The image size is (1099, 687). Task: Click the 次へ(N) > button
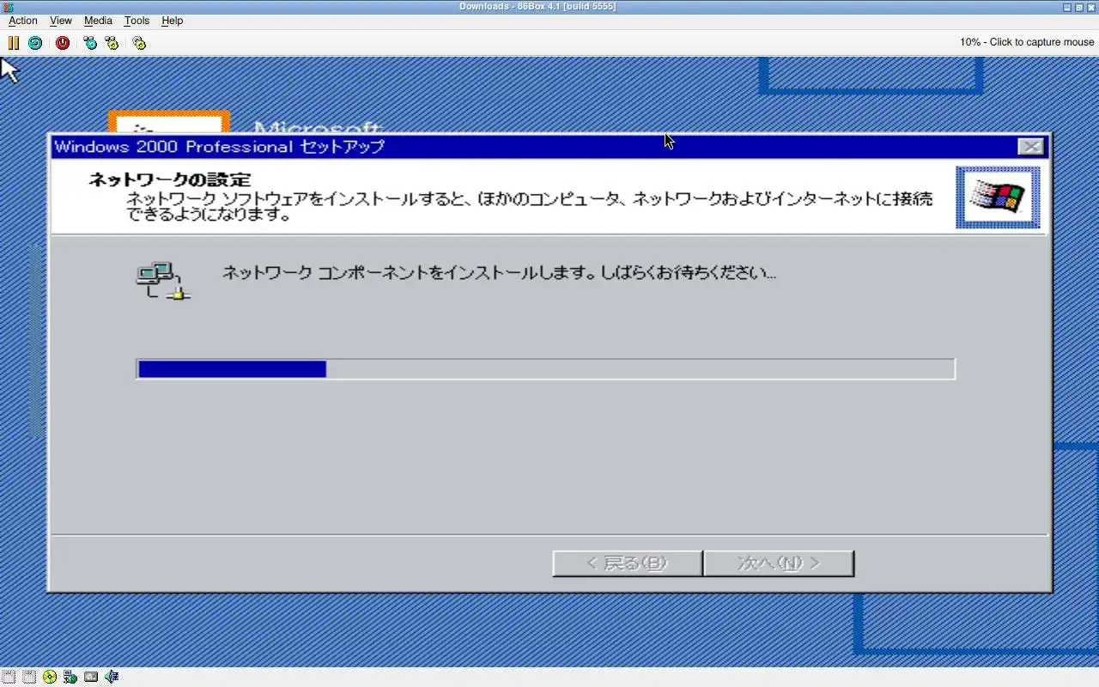779,563
